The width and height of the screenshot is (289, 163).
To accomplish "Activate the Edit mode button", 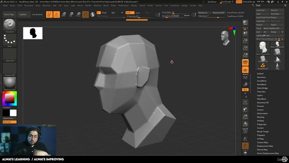I will [x=49, y=14].
